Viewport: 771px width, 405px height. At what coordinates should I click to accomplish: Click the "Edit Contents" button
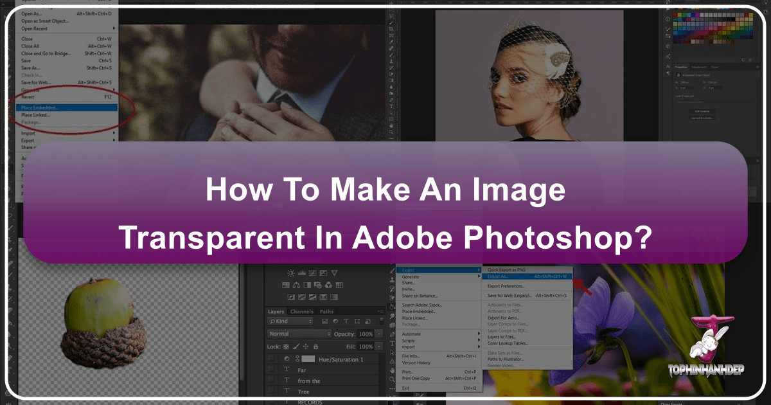tap(702, 111)
